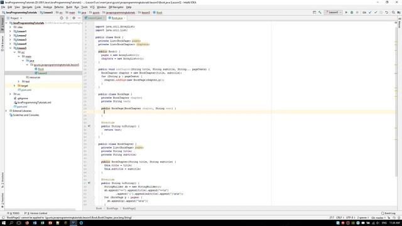Click the VCS update project icon
The height and width of the screenshot is (226, 402).
tap(370, 13)
